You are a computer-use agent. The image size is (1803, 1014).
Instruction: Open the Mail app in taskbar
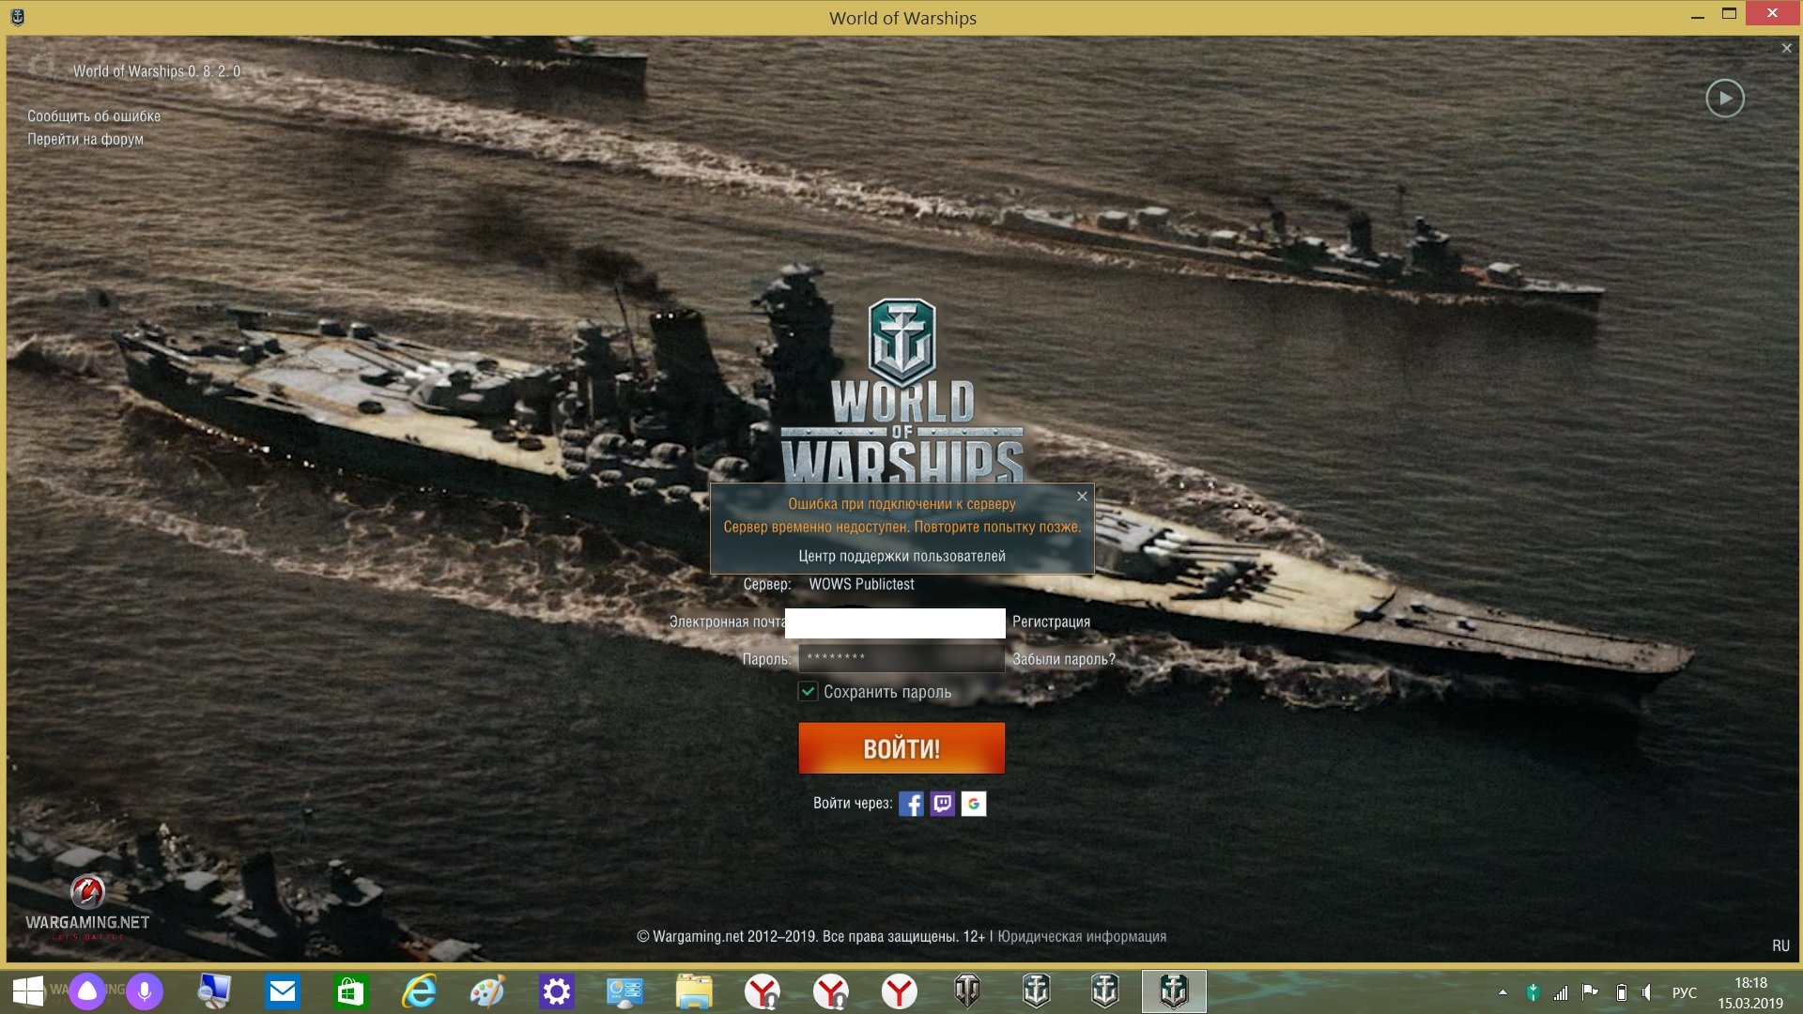click(x=282, y=991)
